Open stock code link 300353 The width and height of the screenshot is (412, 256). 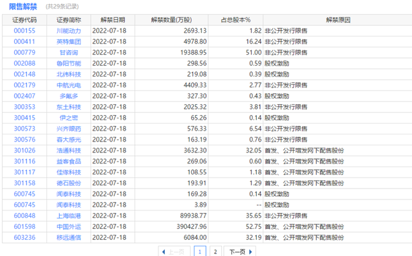[x=24, y=107]
